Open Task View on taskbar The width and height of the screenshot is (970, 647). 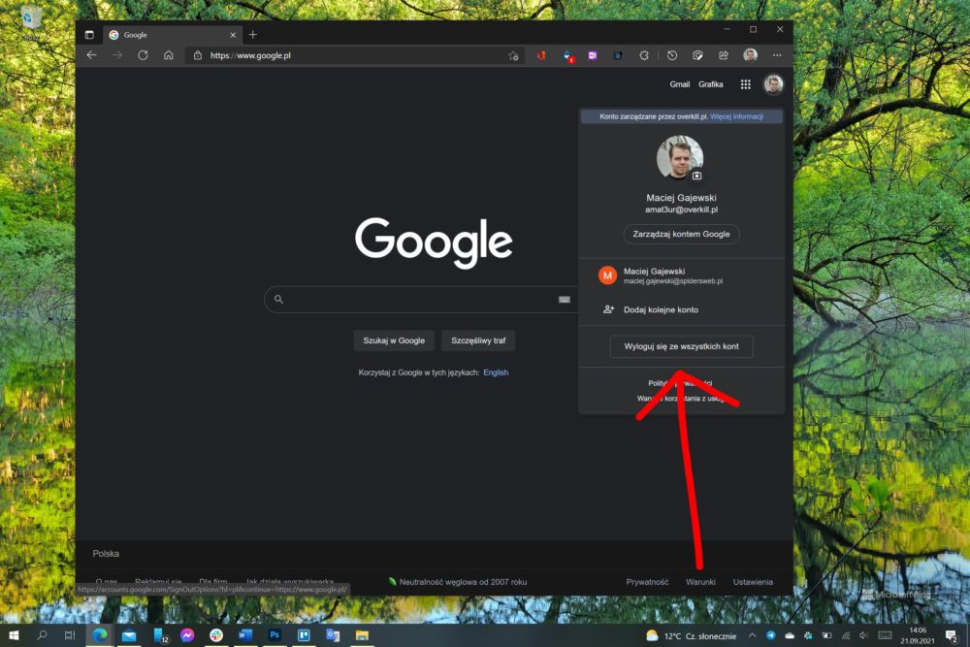point(70,635)
